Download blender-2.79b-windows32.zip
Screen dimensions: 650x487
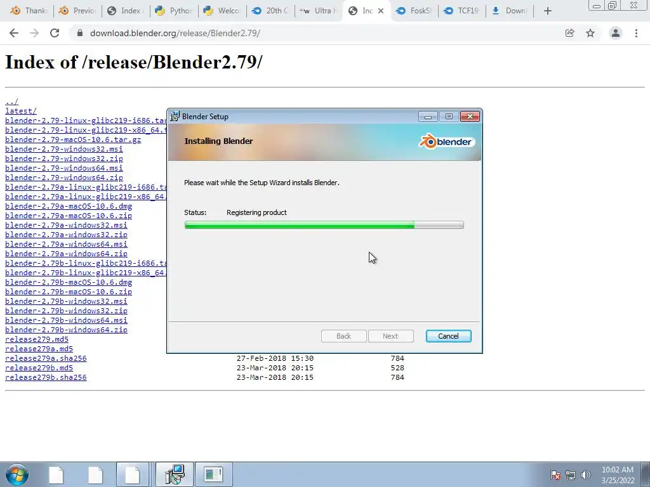tap(66, 311)
